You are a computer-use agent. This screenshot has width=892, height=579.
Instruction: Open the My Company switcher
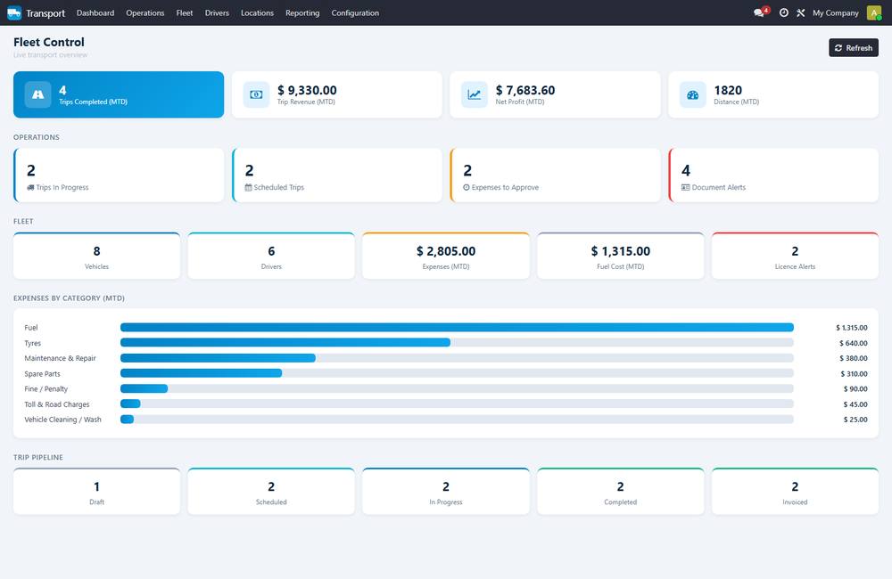(x=836, y=12)
